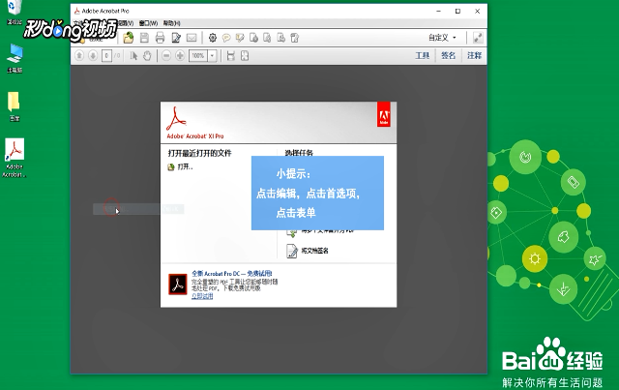Click the 立即试用 link
619x390 pixels.
pyautogui.click(x=202, y=296)
